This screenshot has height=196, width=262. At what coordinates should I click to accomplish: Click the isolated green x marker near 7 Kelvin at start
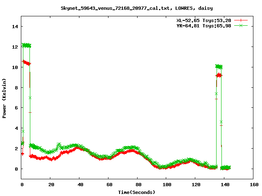[30, 98]
